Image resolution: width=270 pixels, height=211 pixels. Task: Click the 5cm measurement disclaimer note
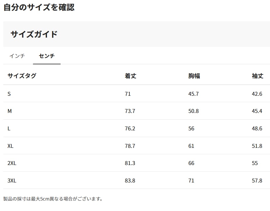(x=53, y=199)
